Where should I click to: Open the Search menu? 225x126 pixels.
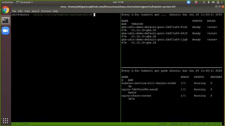35,11
